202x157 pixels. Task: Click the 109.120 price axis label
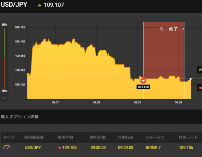20,42
